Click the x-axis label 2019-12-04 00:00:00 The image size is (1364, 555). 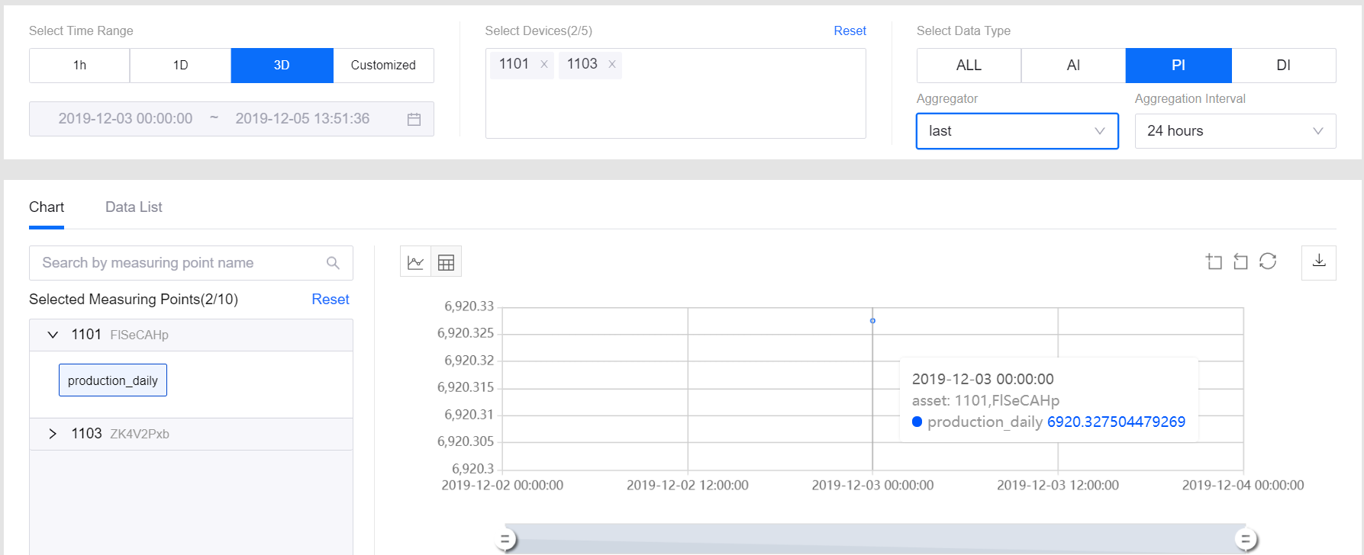click(1243, 485)
